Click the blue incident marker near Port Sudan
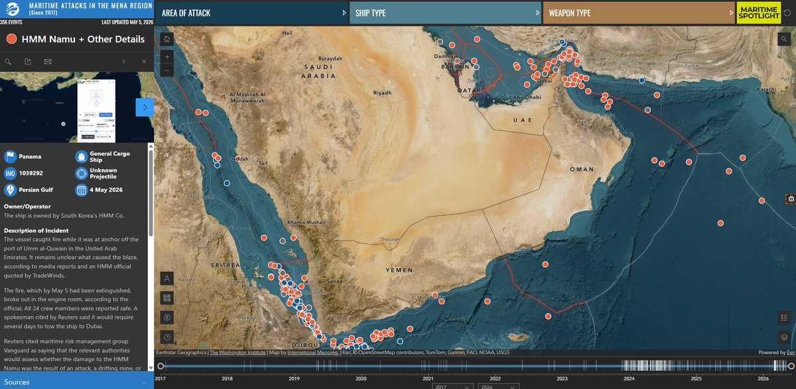796x389 pixels. point(227,183)
